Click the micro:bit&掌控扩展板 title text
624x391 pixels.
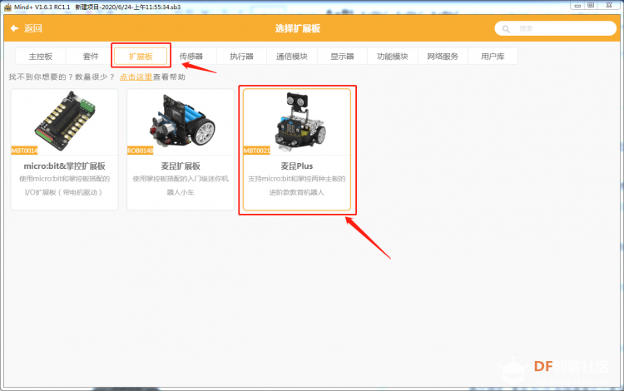coord(64,166)
